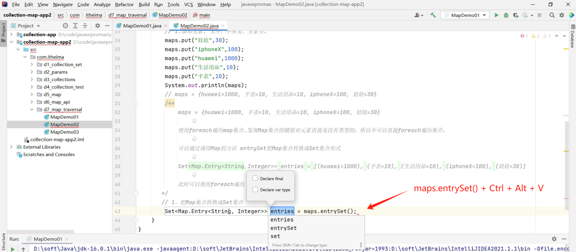Click the profiler run icon
Viewport: 576px width, 252px height.
(x=525, y=15)
